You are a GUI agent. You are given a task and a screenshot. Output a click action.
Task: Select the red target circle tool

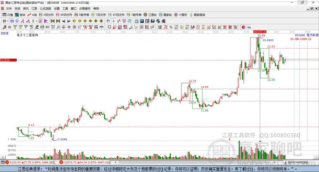point(64,27)
